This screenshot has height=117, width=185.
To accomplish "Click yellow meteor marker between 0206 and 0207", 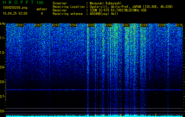I will point(121,115).
